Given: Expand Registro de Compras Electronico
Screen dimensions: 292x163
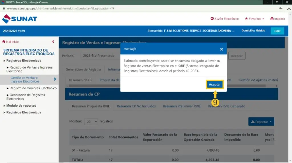Looking at the screenshot, I should (33, 88).
